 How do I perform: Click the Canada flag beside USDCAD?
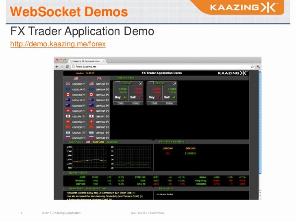(68, 95)
